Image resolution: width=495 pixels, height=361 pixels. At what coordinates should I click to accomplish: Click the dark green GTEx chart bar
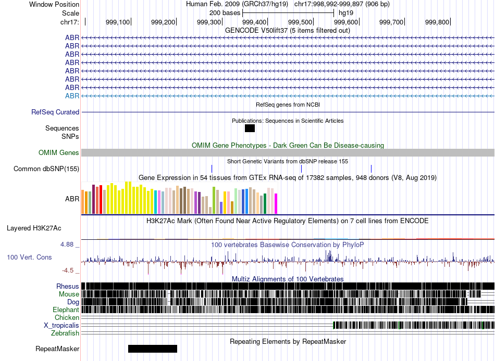pyautogui.click(x=265, y=204)
